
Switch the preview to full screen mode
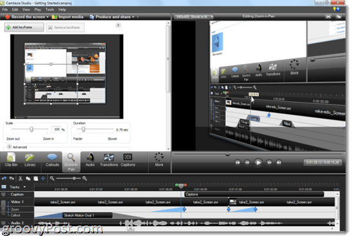coord(328,17)
